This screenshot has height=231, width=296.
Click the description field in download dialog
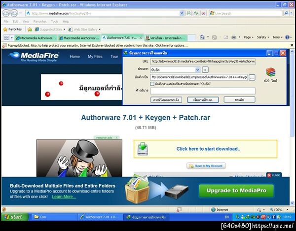203,91
